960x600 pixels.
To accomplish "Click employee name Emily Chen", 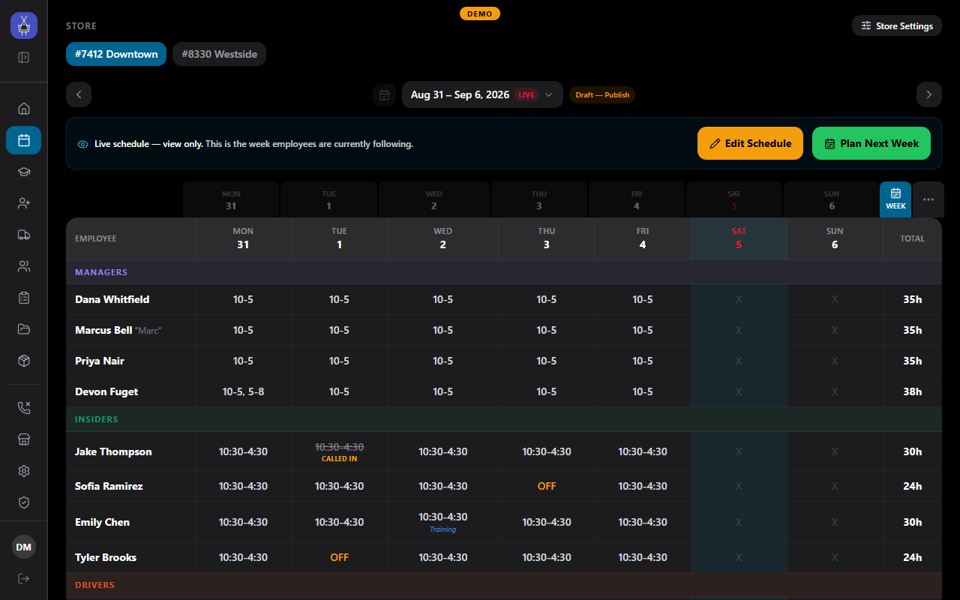I will tap(103, 522).
